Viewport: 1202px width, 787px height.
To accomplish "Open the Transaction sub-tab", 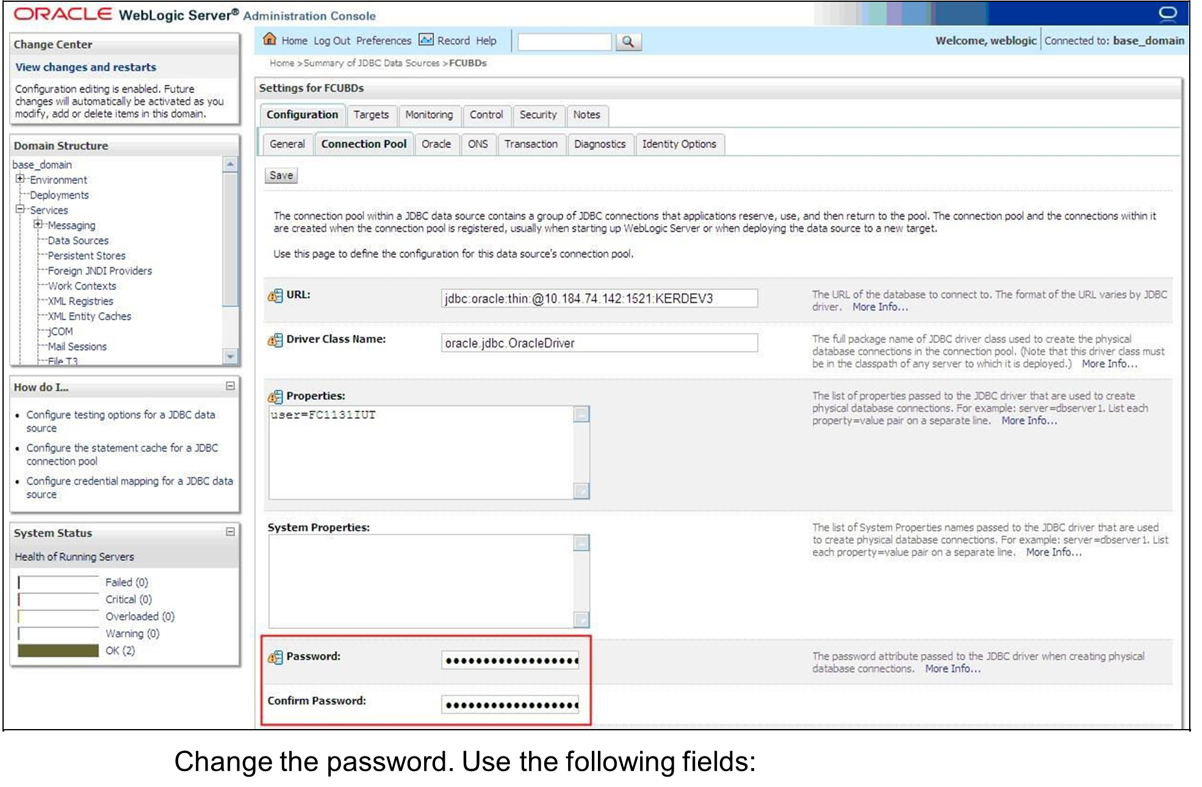I will 530,144.
